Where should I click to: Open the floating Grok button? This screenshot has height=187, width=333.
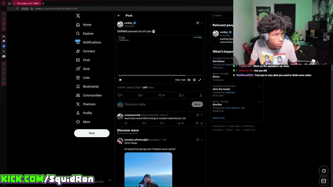click(x=324, y=171)
